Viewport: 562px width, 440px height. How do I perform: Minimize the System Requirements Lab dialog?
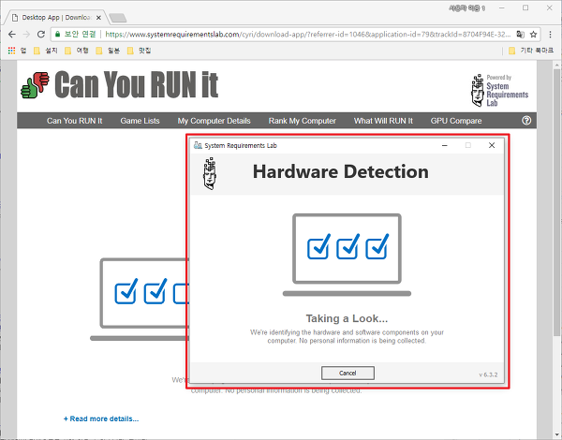[444, 145]
